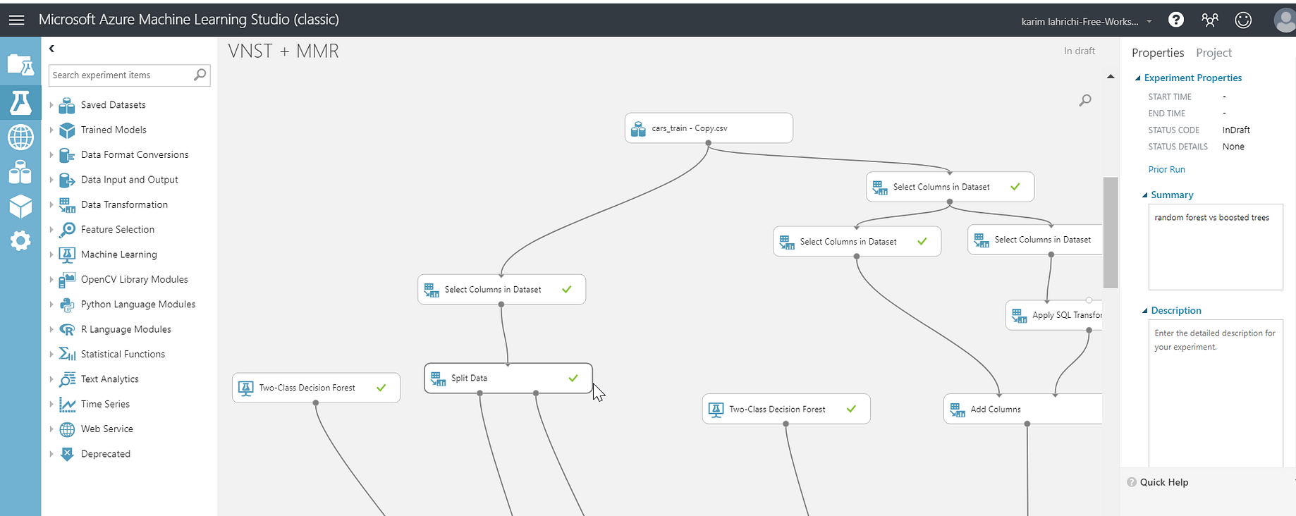Switch to the Project tab
This screenshot has width=1296, height=516.
pos(1214,53)
